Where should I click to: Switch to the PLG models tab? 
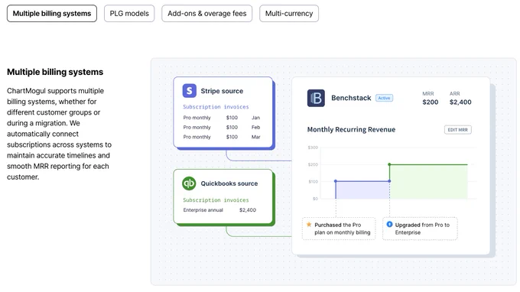tap(129, 14)
